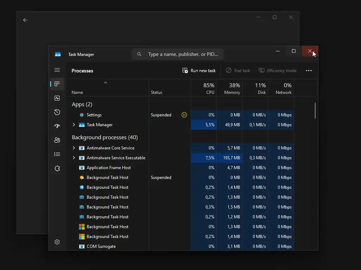Viewport: 361px width, 270px height.
Task: Click the 5,7 MB memory cell
Action: coord(230,148)
